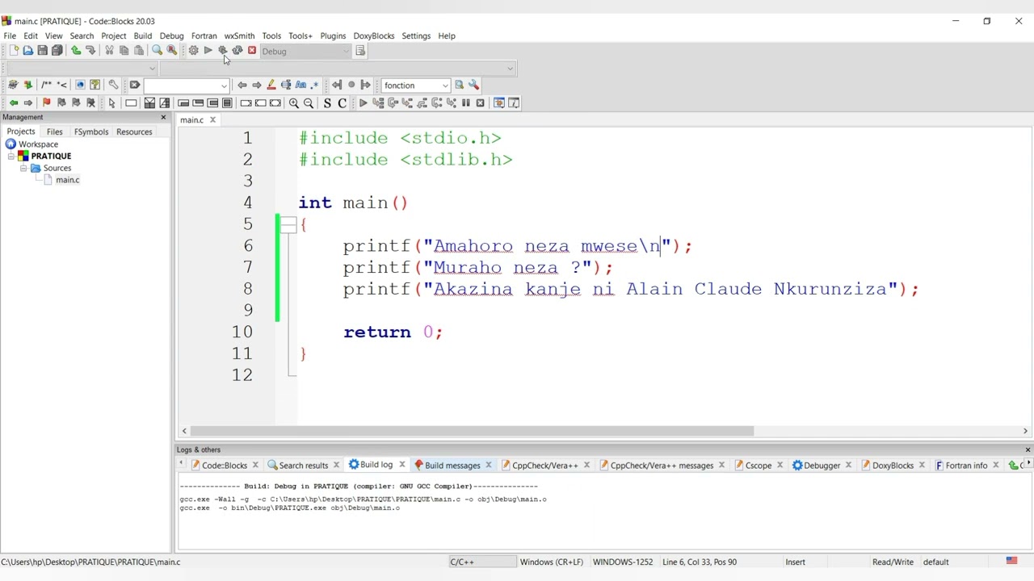Viewport: 1034px width, 581px height.
Task: Open the Debug menu
Action: (x=171, y=36)
